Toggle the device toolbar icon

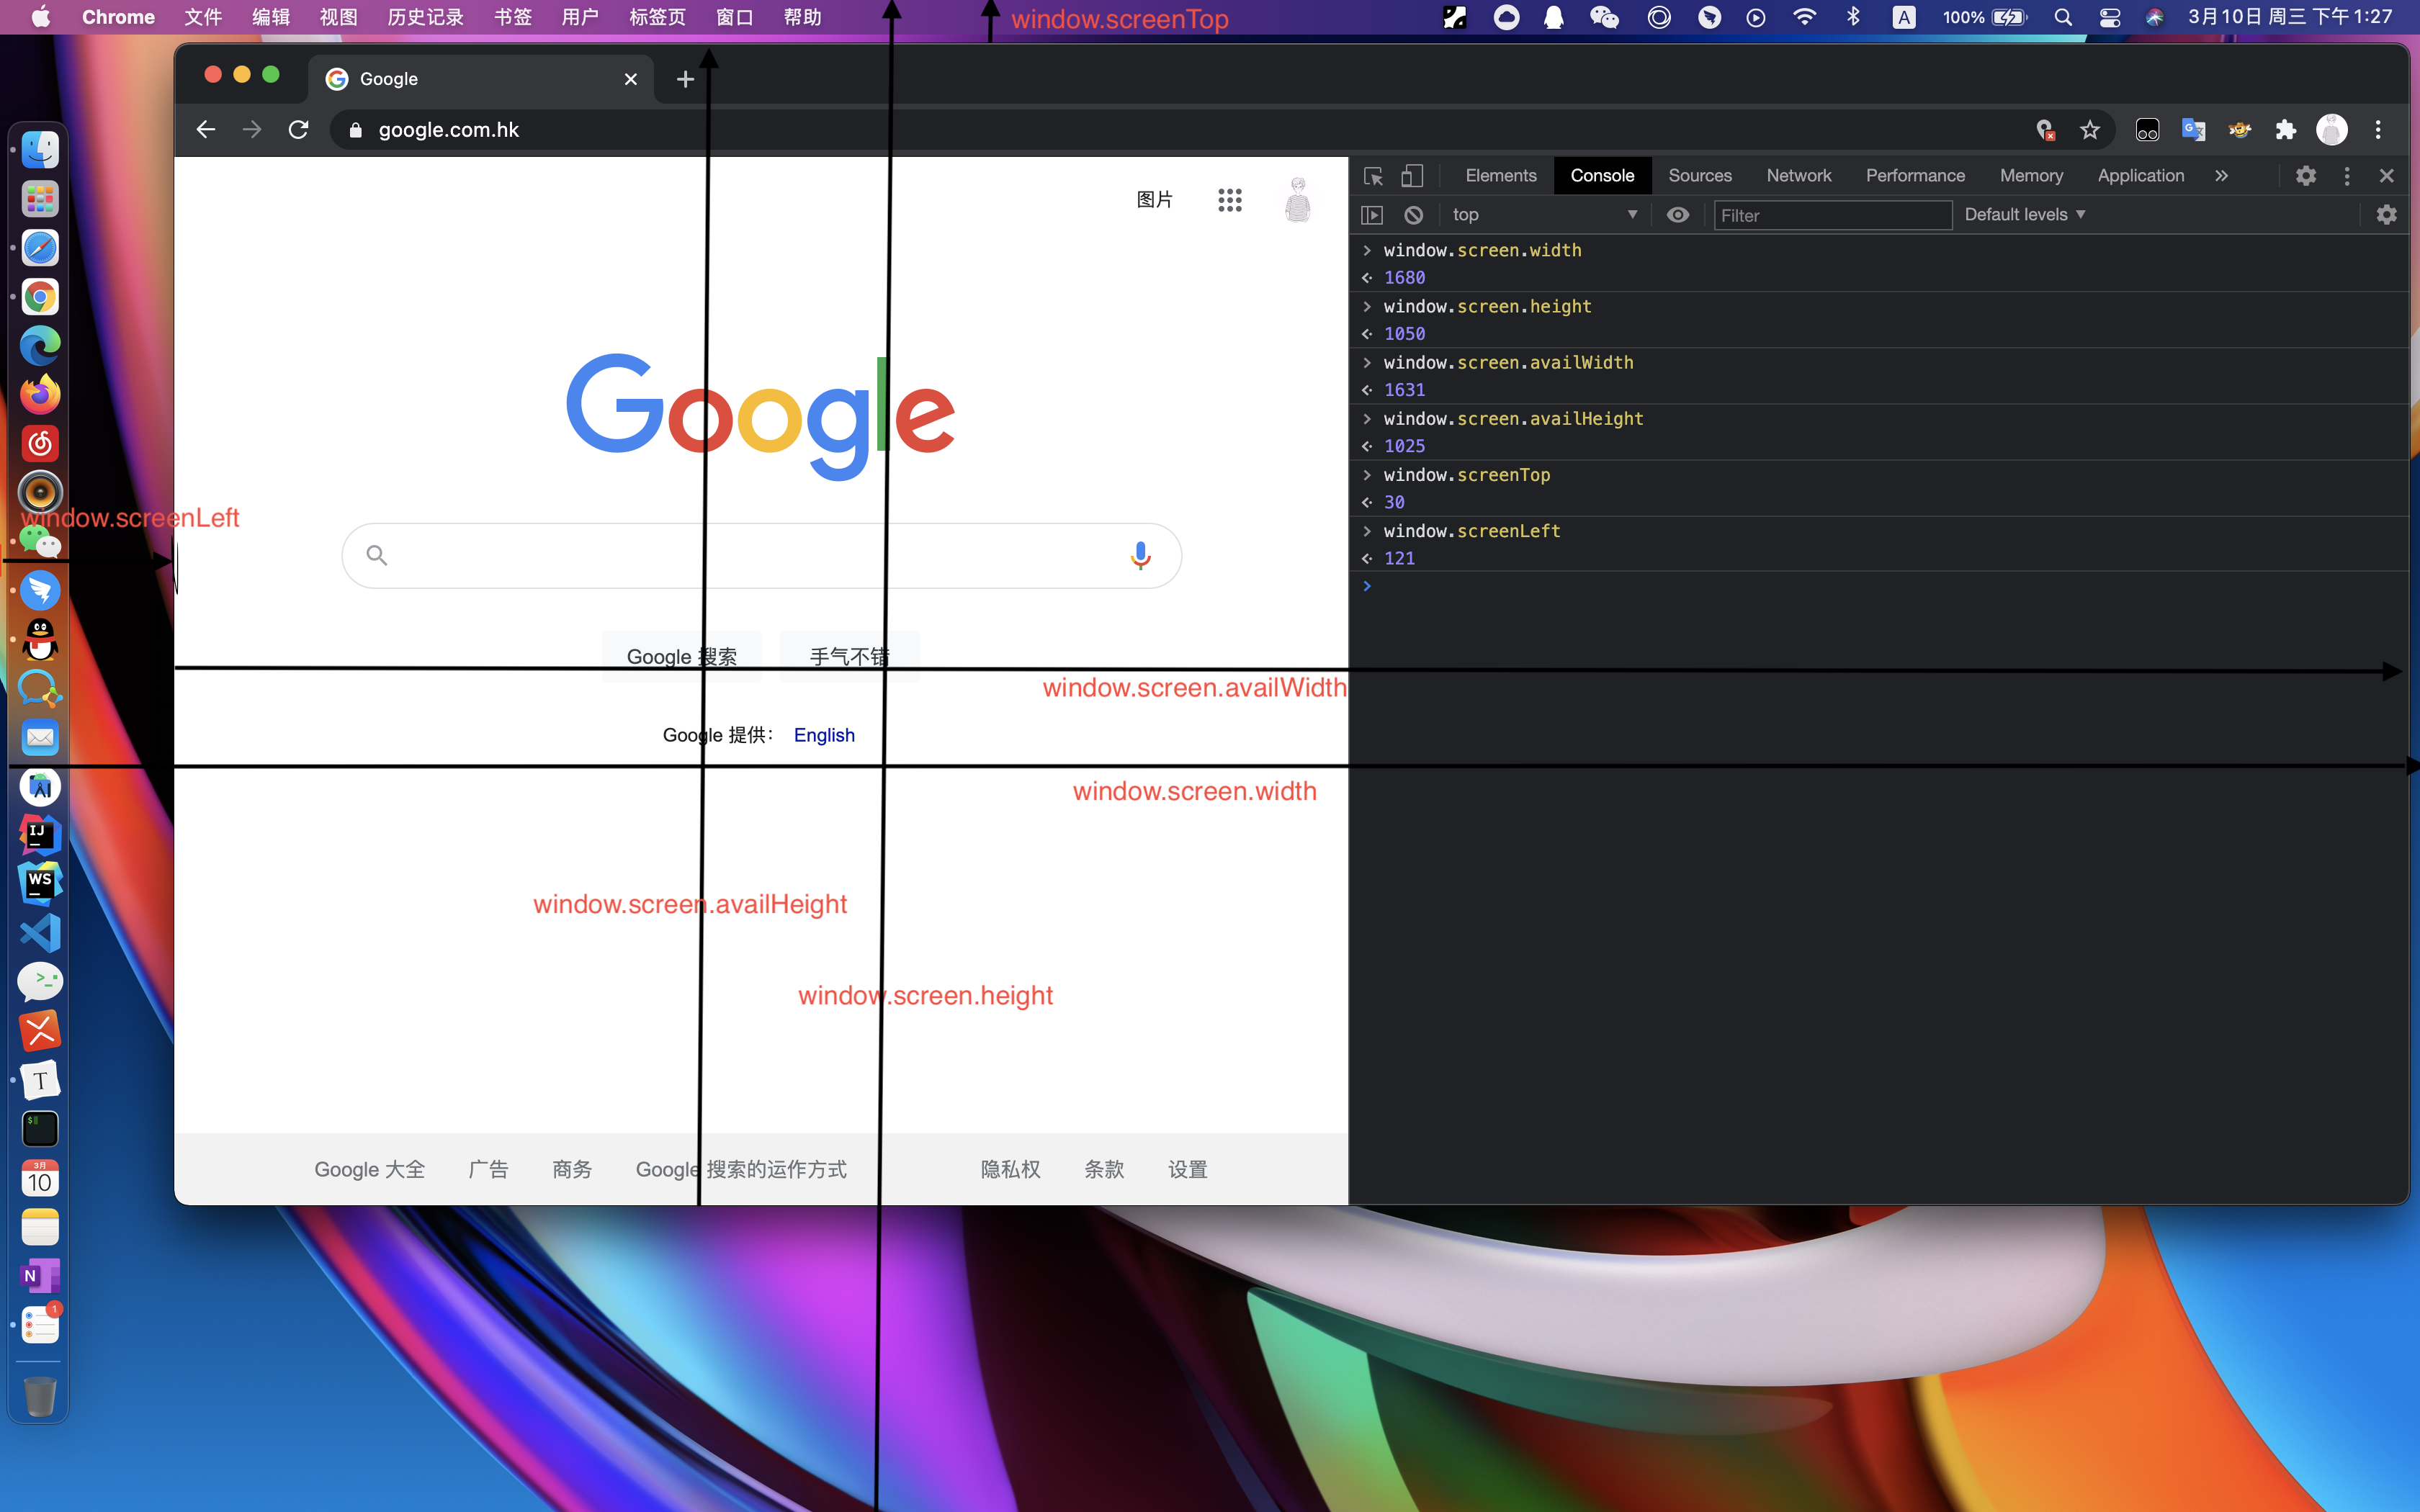pyautogui.click(x=1411, y=176)
